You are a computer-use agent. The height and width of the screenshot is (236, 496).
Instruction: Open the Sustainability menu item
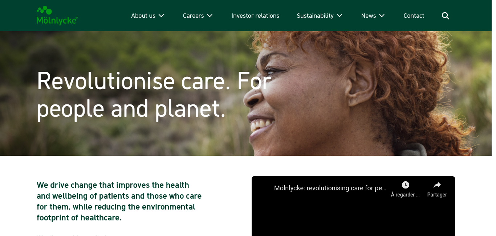(x=315, y=16)
